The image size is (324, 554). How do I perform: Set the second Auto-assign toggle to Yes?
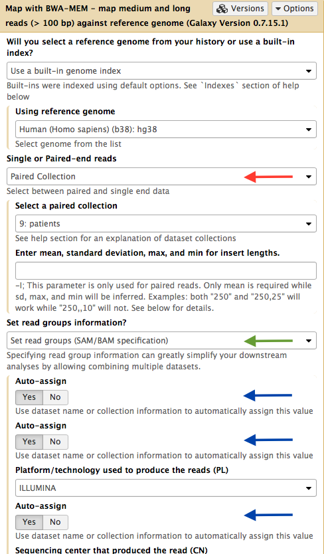point(29,442)
